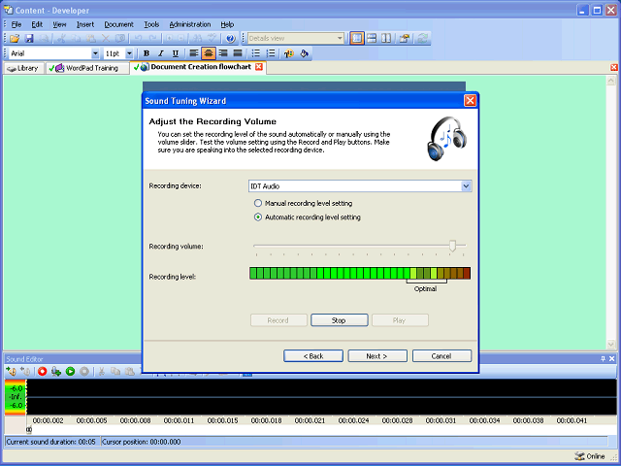Click Next in Sound Tuning Wizard
The image size is (621, 466).
point(377,356)
